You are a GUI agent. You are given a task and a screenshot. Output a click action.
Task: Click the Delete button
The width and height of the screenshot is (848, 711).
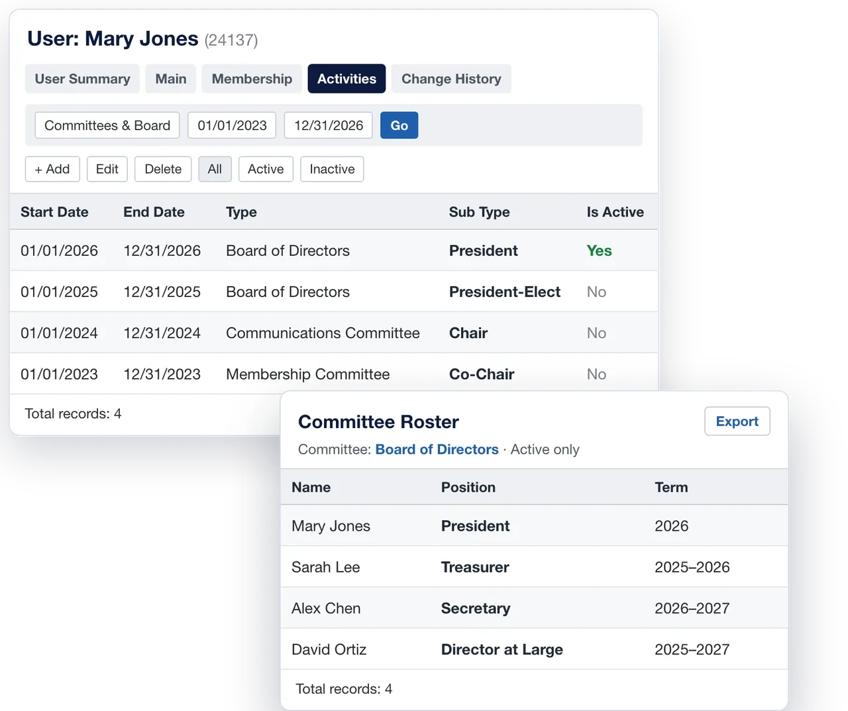coord(163,169)
